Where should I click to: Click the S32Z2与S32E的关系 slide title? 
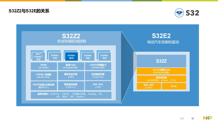pos(29,11)
